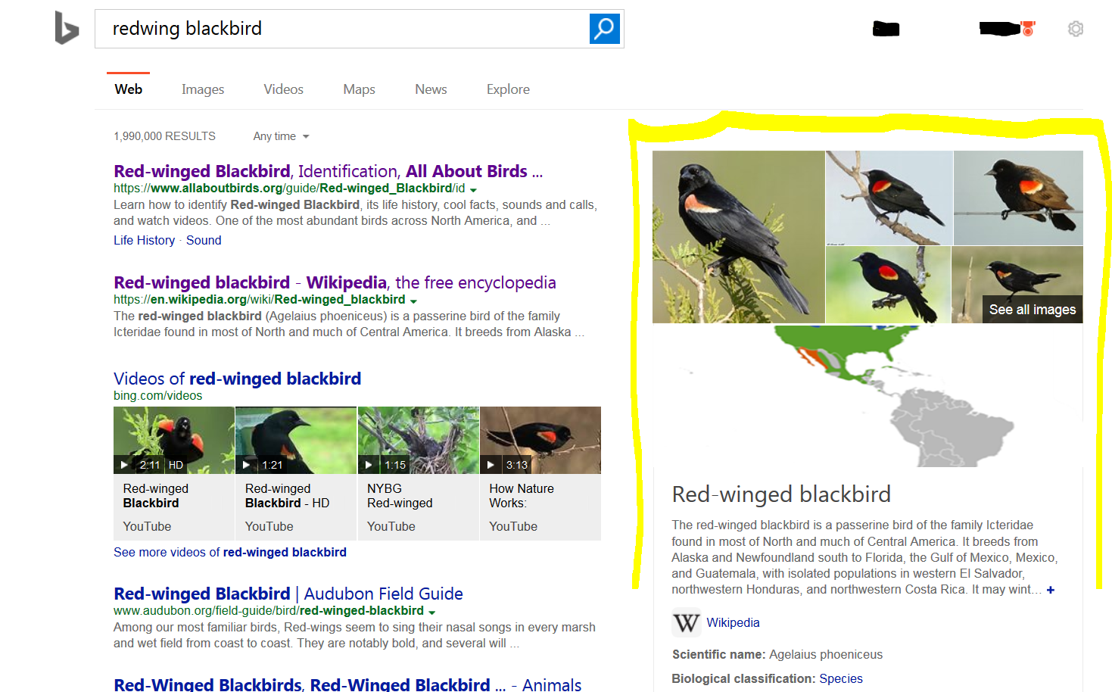Click the Red-winged blackbird sidebar heading
This screenshot has height=692, width=1112.
coord(781,494)
